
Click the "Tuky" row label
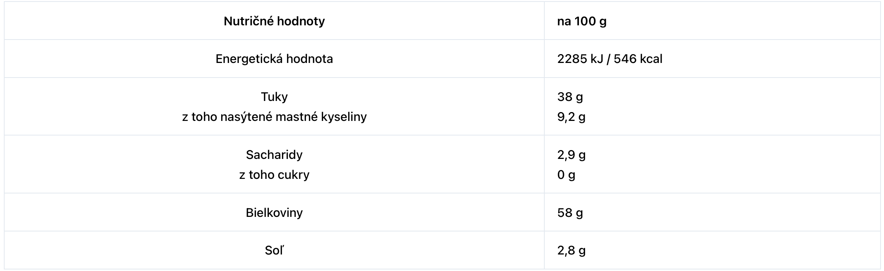pyautogui.click(x=274, y=97)
